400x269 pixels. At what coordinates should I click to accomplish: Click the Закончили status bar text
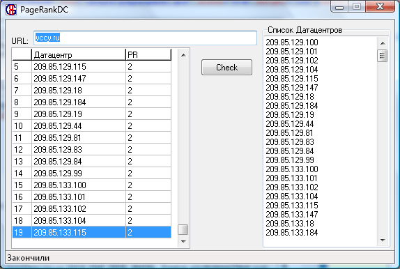(x=29, y=258)
